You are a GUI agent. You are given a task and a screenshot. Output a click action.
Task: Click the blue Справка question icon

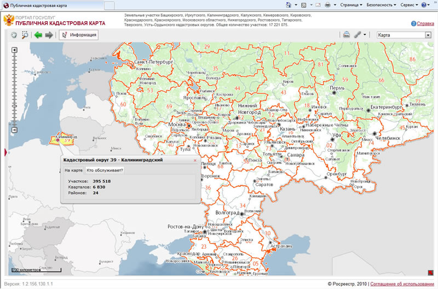pyautogui.click(x=414, y=23)
